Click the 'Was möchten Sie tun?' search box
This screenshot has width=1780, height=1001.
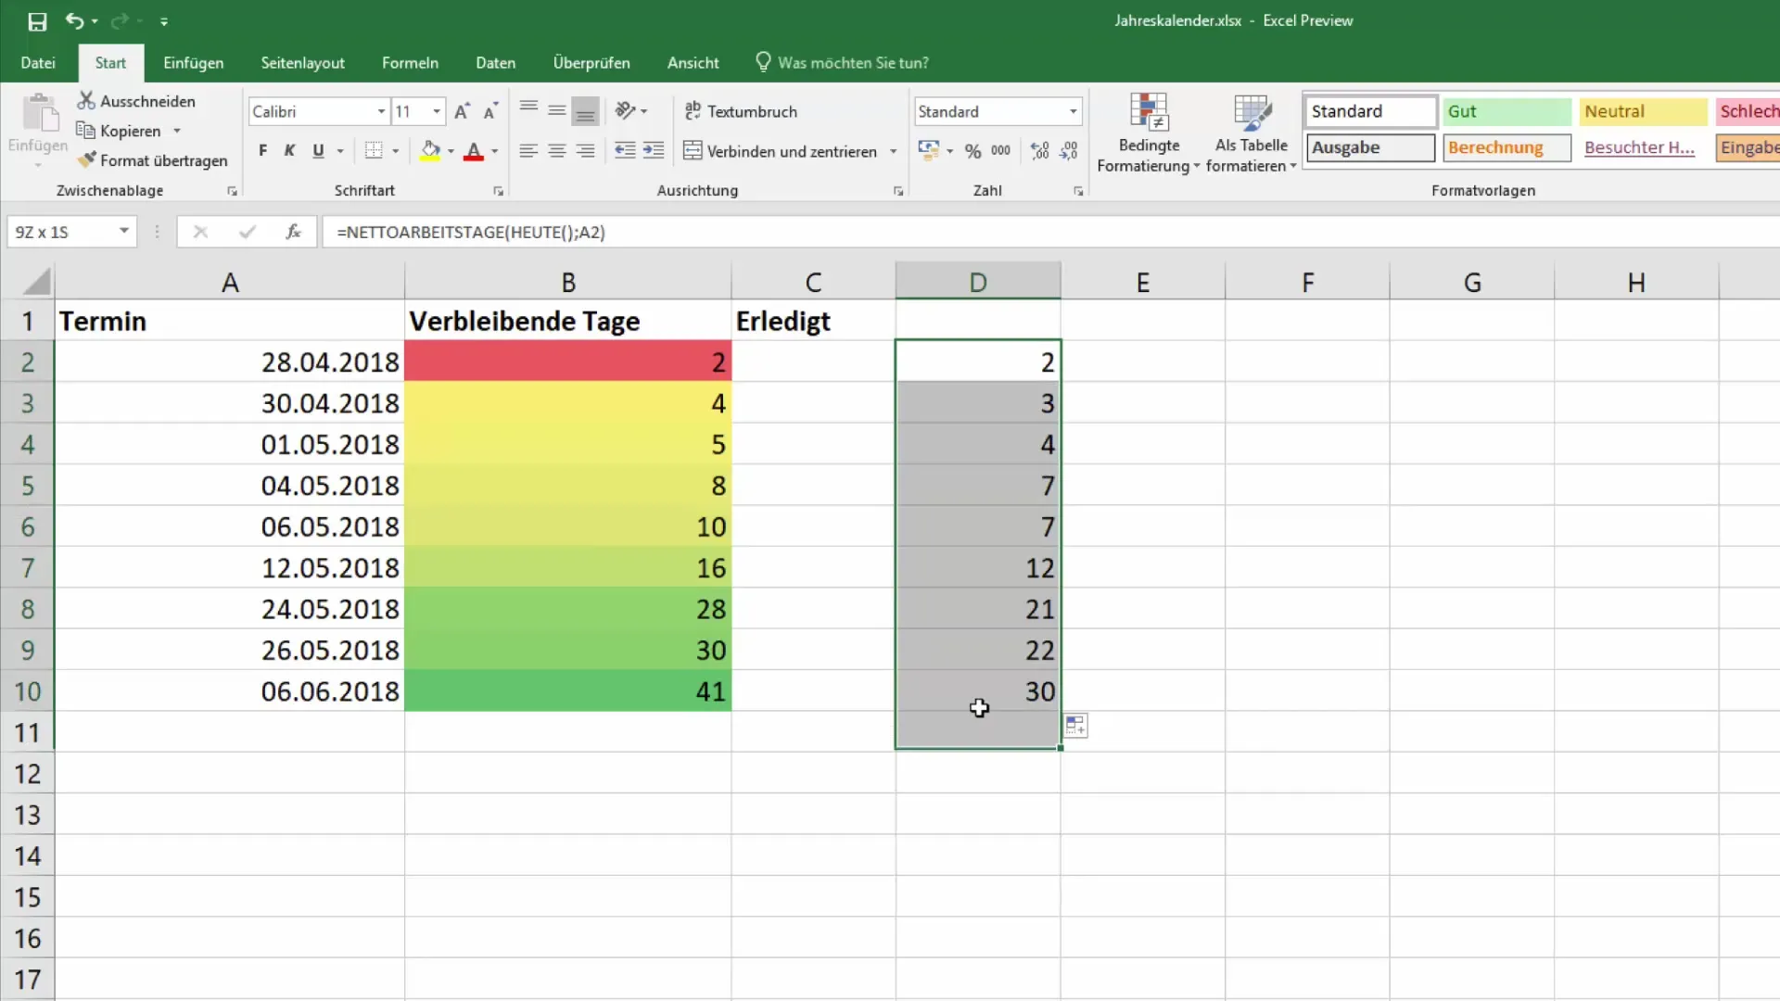point(842,62)
